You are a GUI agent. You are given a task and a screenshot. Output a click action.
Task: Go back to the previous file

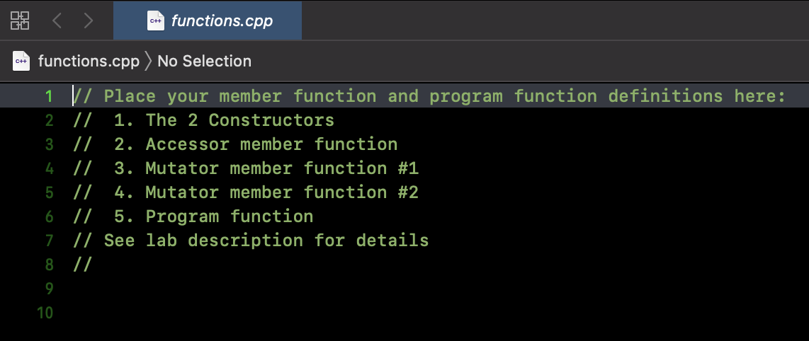click(x=57, y=21)
